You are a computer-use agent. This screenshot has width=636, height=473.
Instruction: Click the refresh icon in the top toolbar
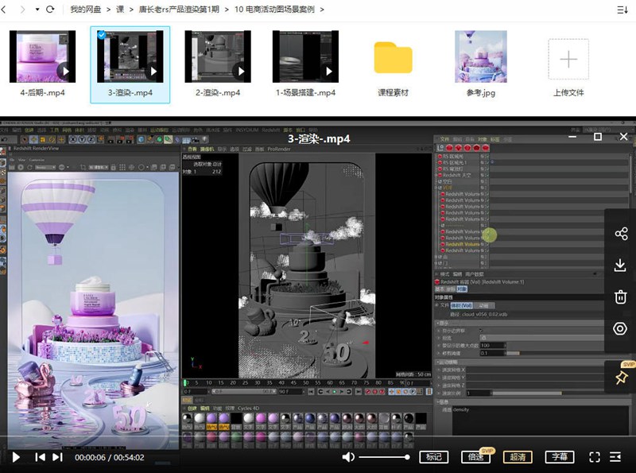[49, 10]
